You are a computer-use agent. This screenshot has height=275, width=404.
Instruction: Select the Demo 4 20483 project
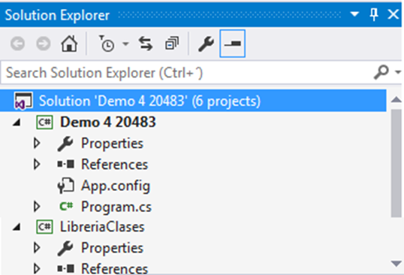[107, 122]
